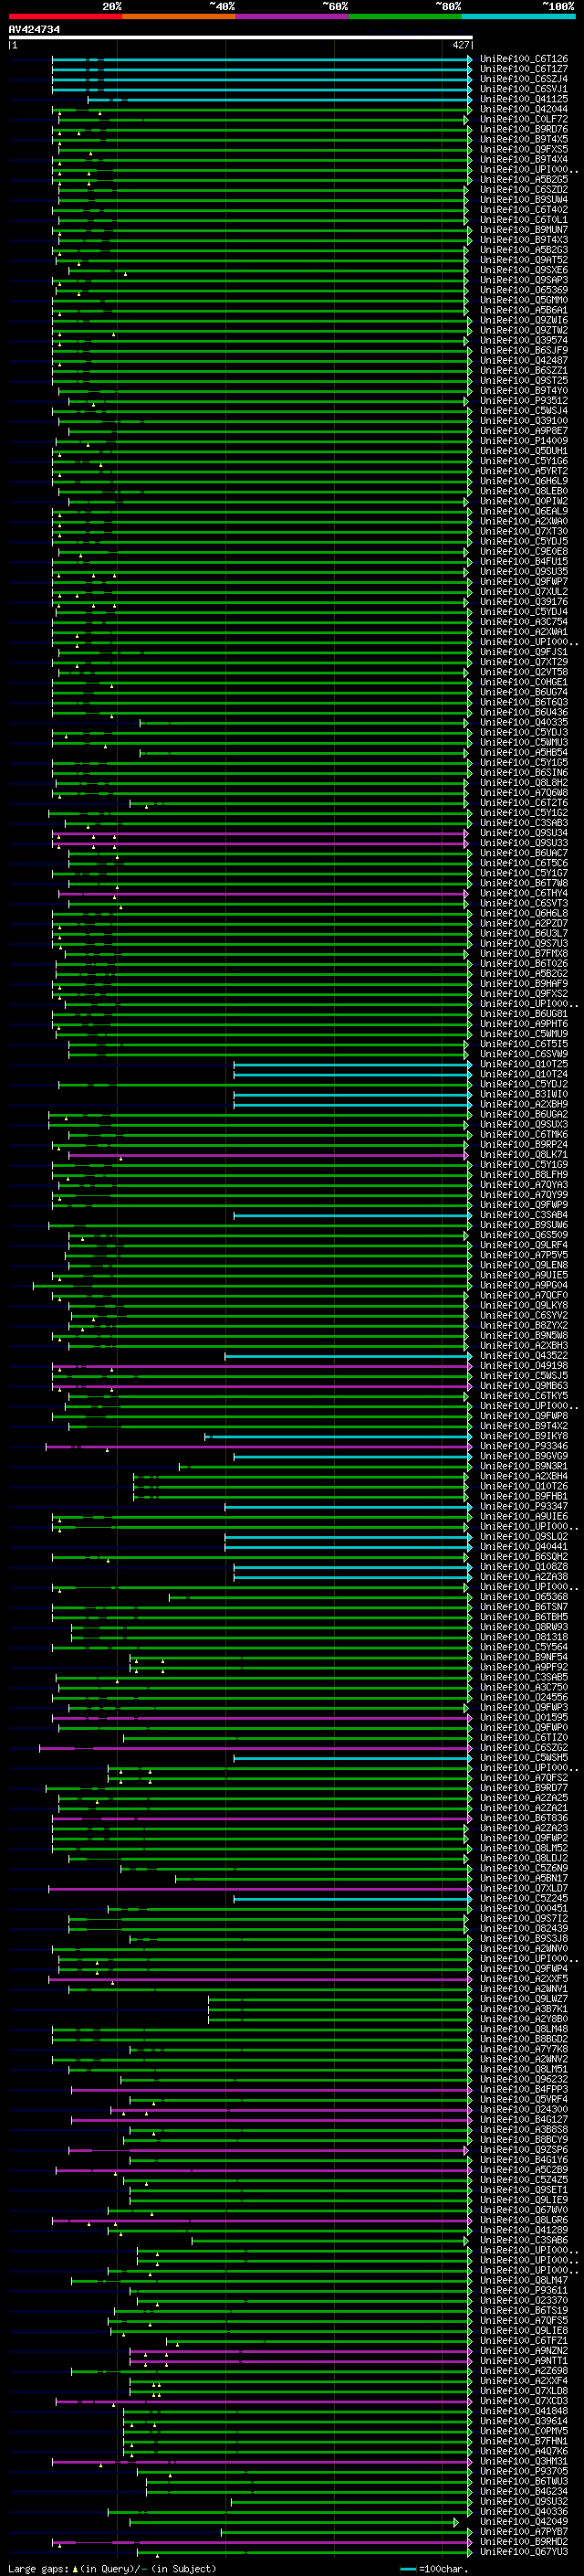Select label UniRef100_Q9SXE6
The width and height of the screenshot is (584, 2576).
point(524,270)
